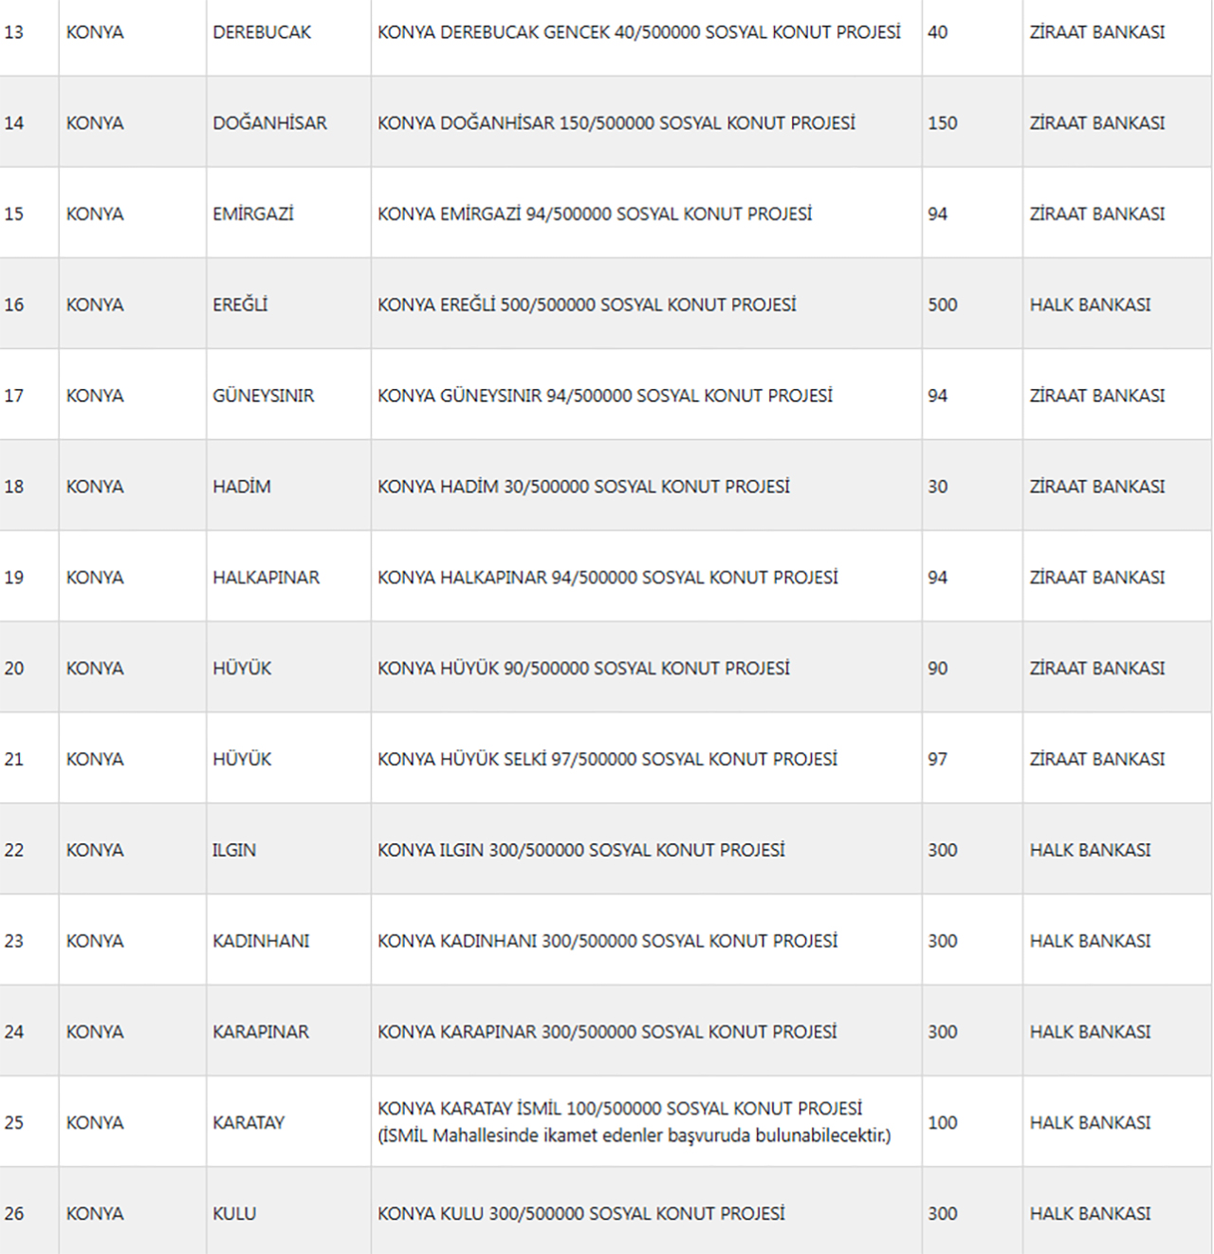Viewport: 1214px width, 1254px height.
Task: Click HALK BANKASI in the KULU row
Action: pyautogui.click(x=1090, y=1214)
